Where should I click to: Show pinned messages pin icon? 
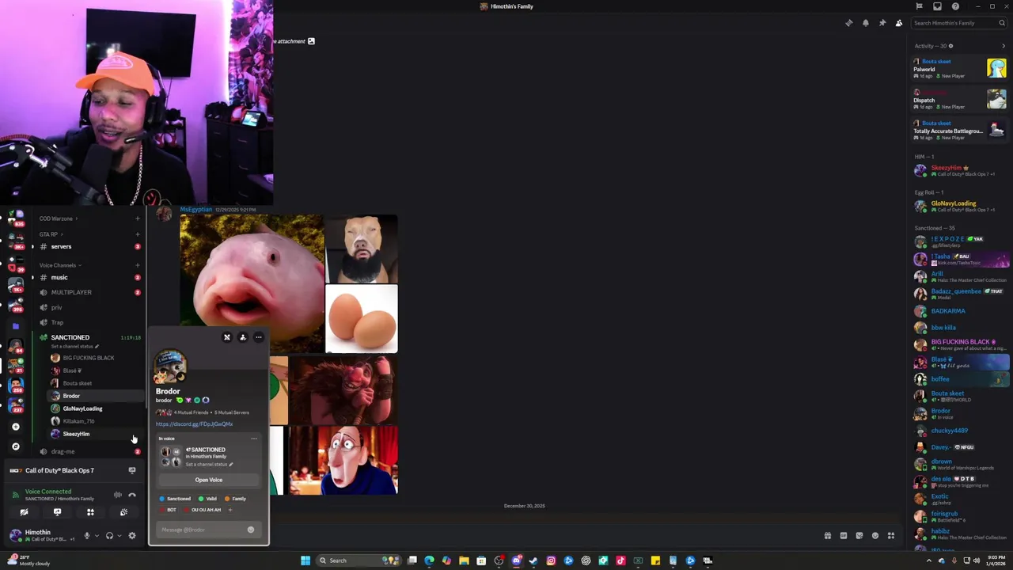[882, 23]
